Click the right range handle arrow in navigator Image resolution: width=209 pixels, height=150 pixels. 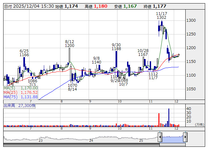[185, 137]
